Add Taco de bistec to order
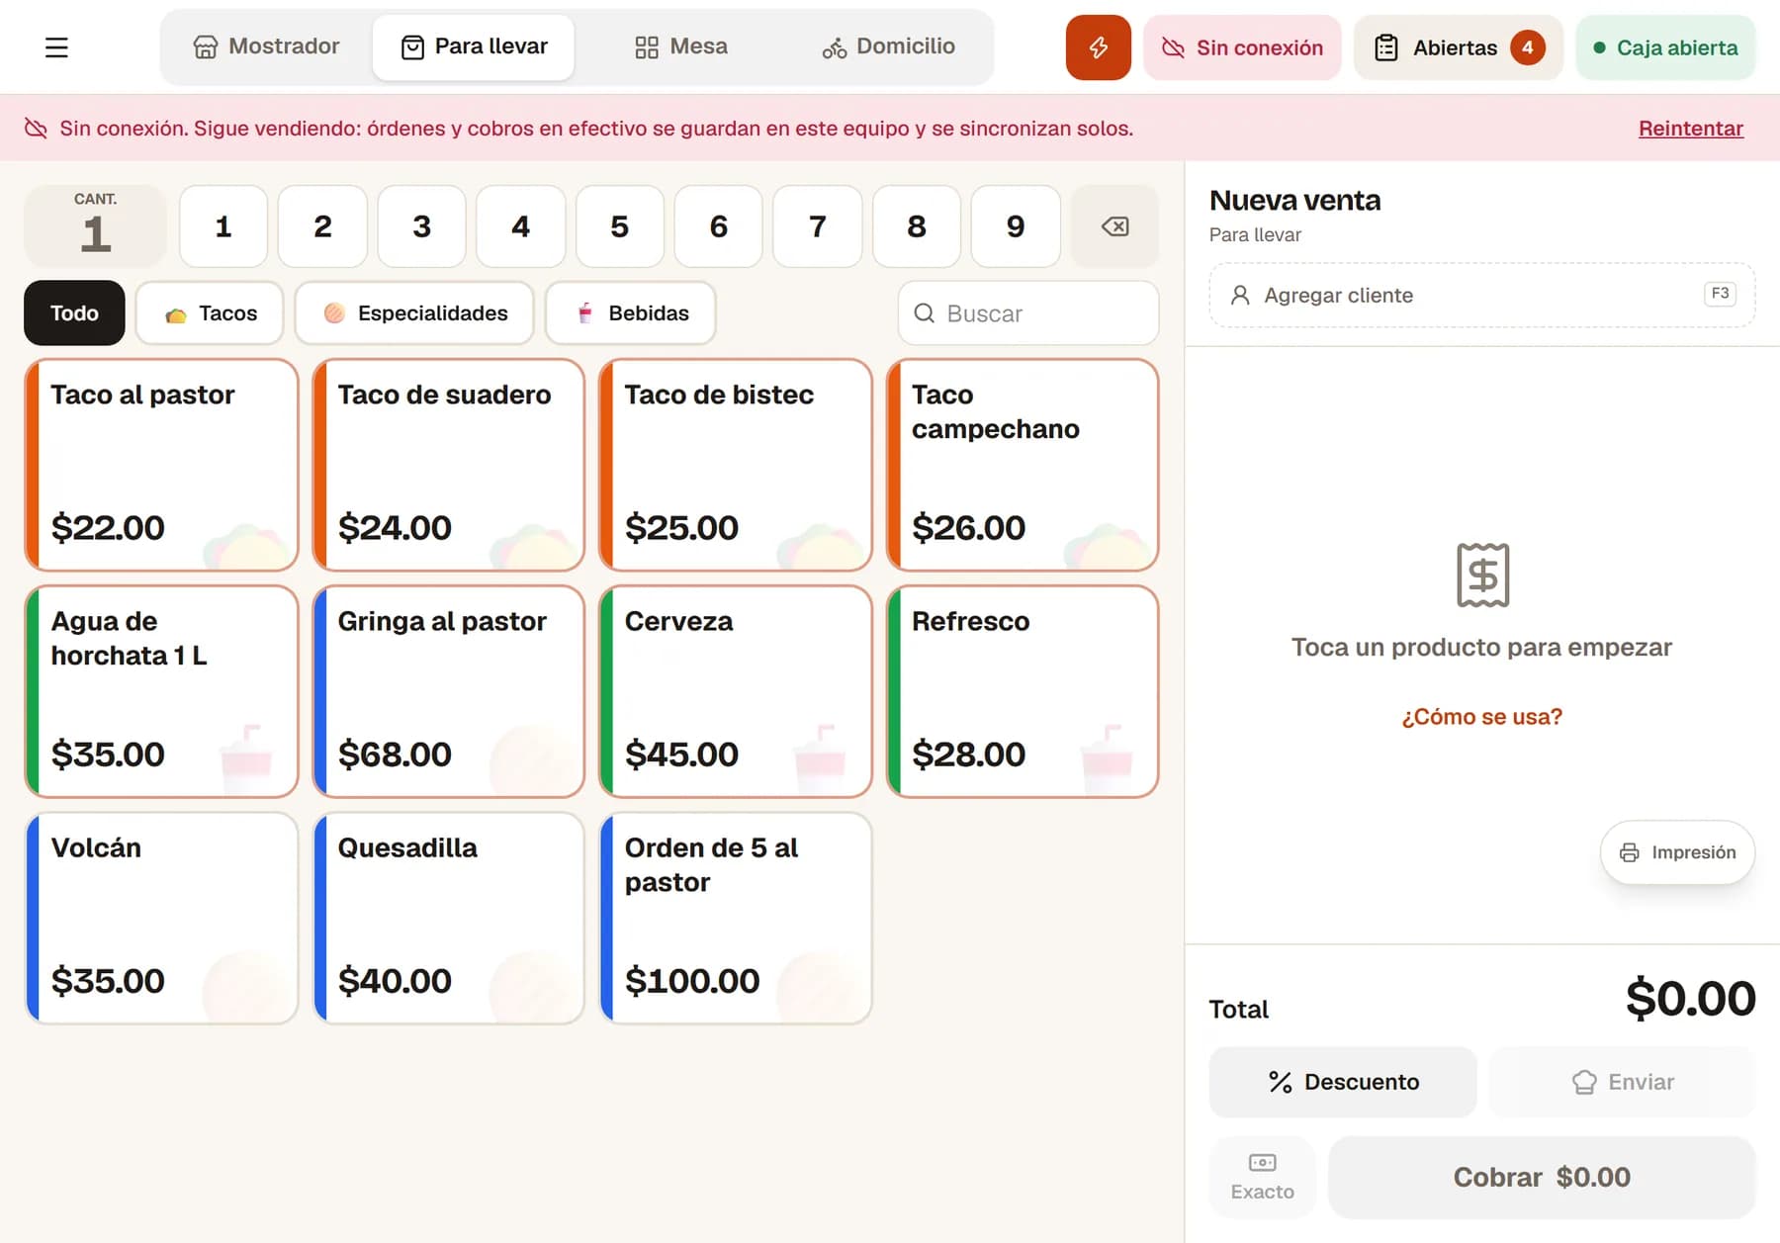This screenshot has height=1243, width=1780. click(736, 465)
